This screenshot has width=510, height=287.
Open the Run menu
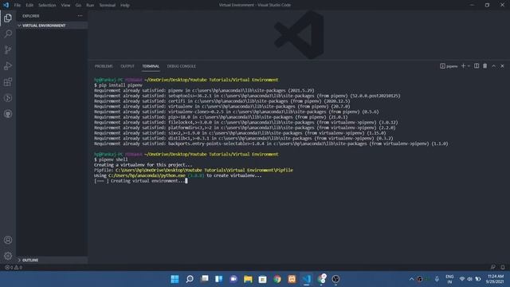[x=90, y=6]
